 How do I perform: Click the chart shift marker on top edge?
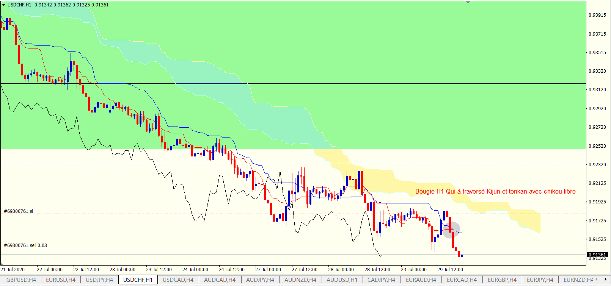pos(468,2)
